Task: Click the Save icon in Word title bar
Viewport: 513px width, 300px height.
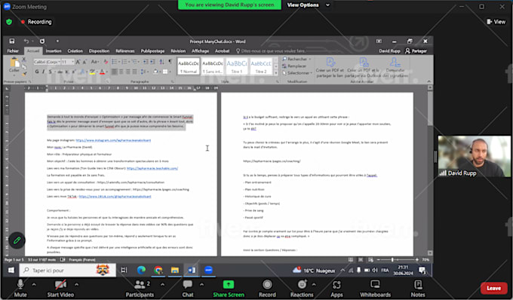Action: pos(12,41)
